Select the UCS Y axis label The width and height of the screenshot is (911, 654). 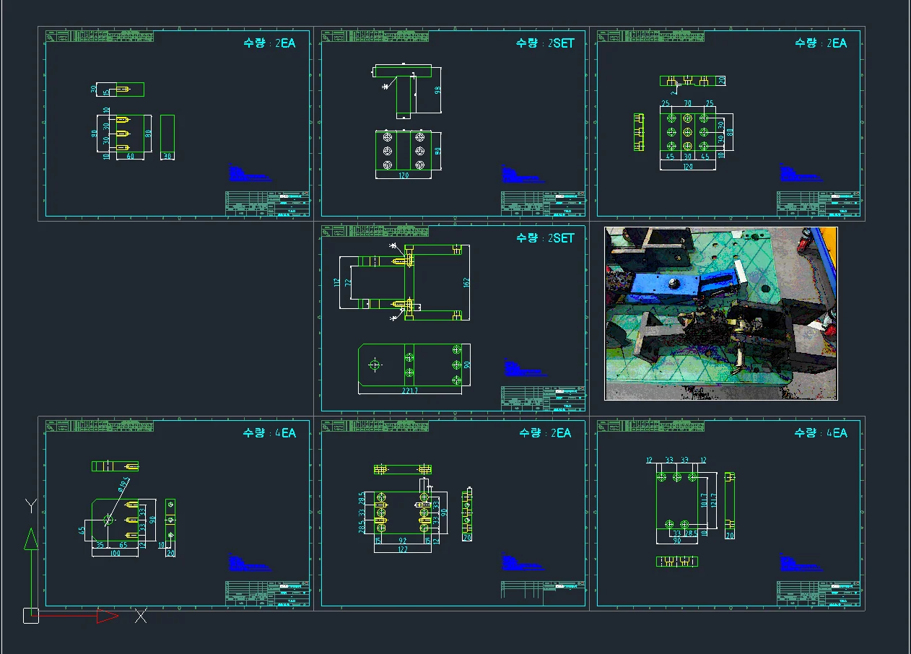[x=30, y=506]
